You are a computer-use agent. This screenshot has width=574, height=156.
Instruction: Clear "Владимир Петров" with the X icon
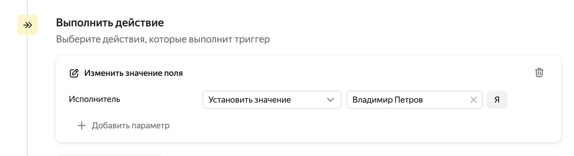[x=473, y=100]
